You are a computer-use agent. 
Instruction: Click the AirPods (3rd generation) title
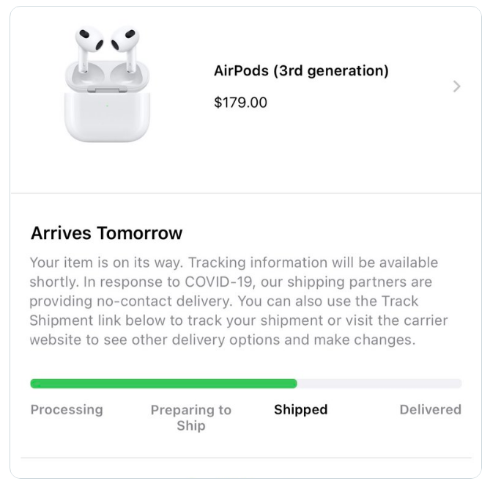(x=300, y=71)
